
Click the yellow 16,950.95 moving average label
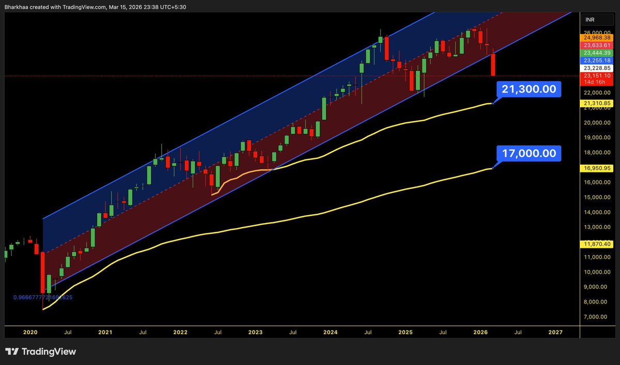[597, 168]
